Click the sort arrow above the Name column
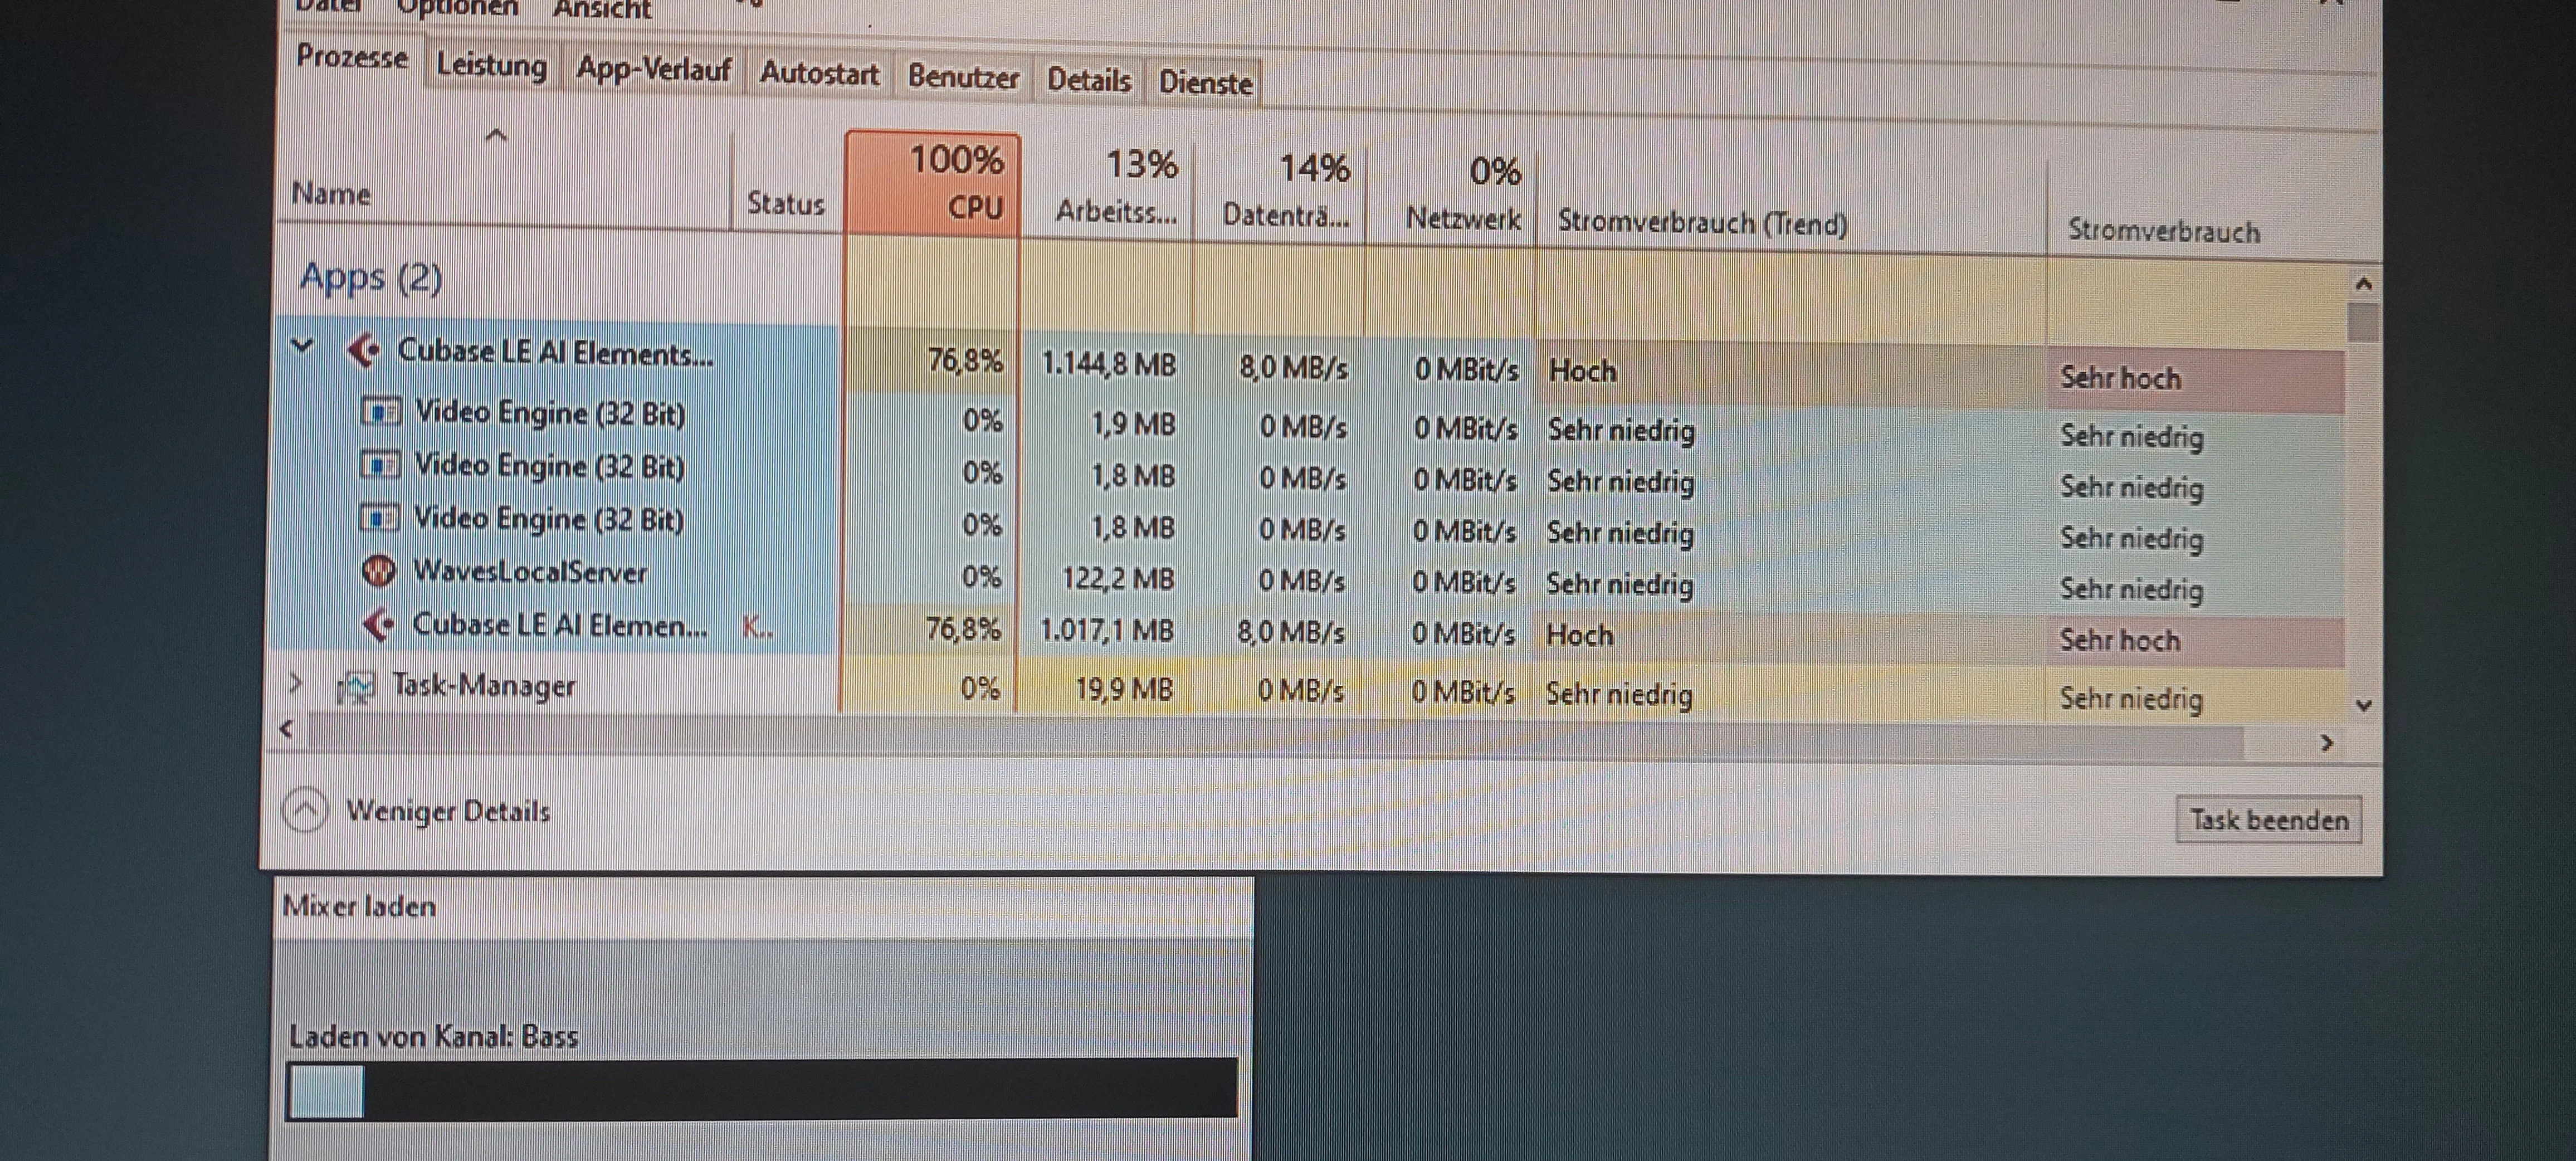This screenshot has height=1161, width=2576. click(496, 134)
